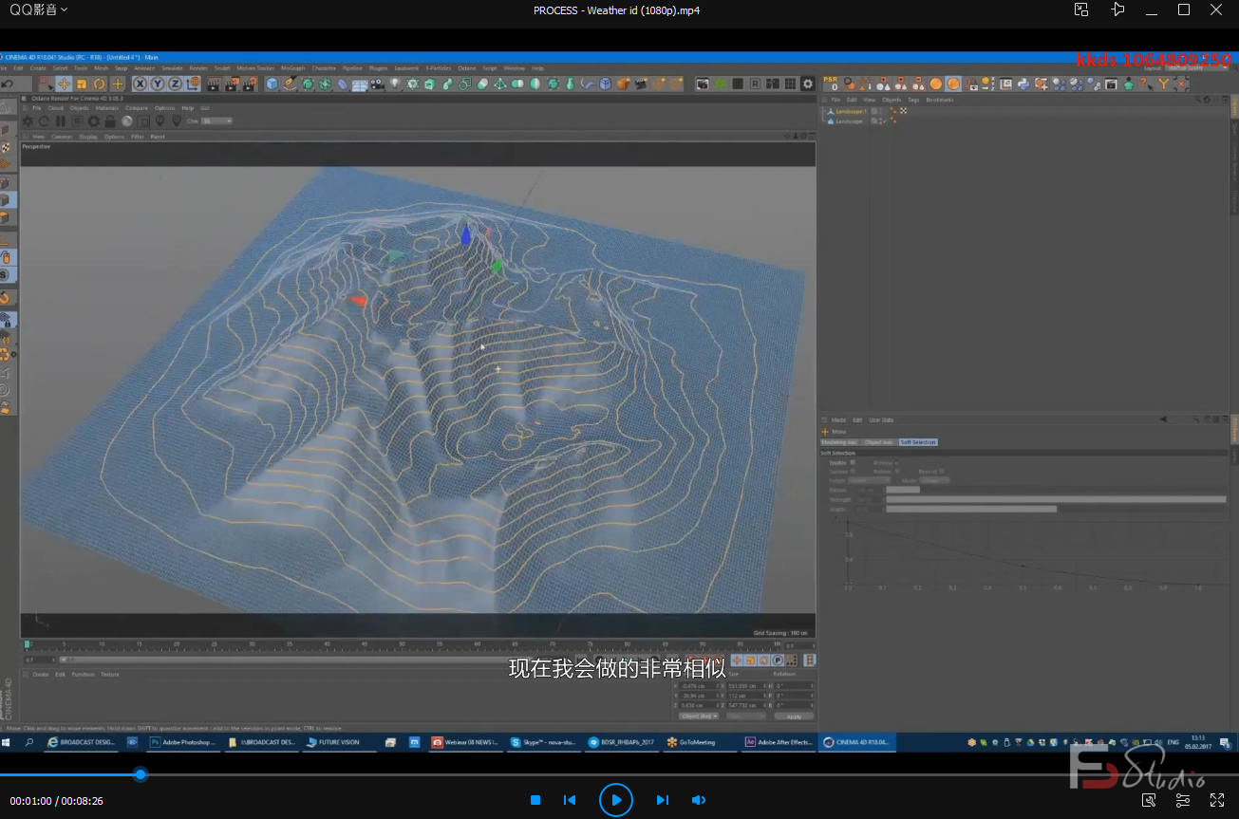1239x819 pixels.
Task: Open the viewport Cameras menu
Action: (62, 137)
